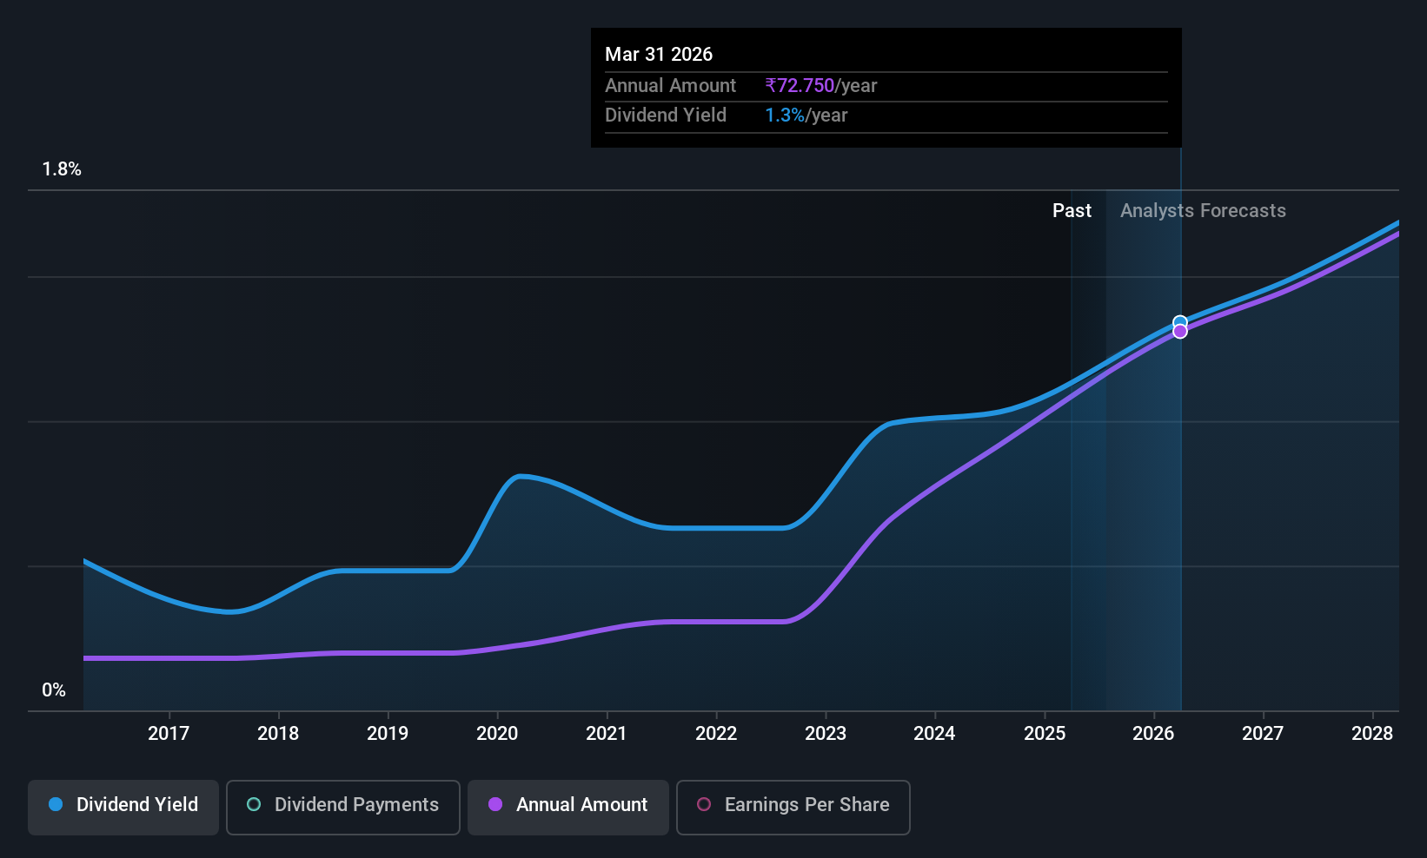This screenshot has width=1427, height=858.
Task: Click the blue Dividend Yield legend dot
Action: tap(56, 804)
